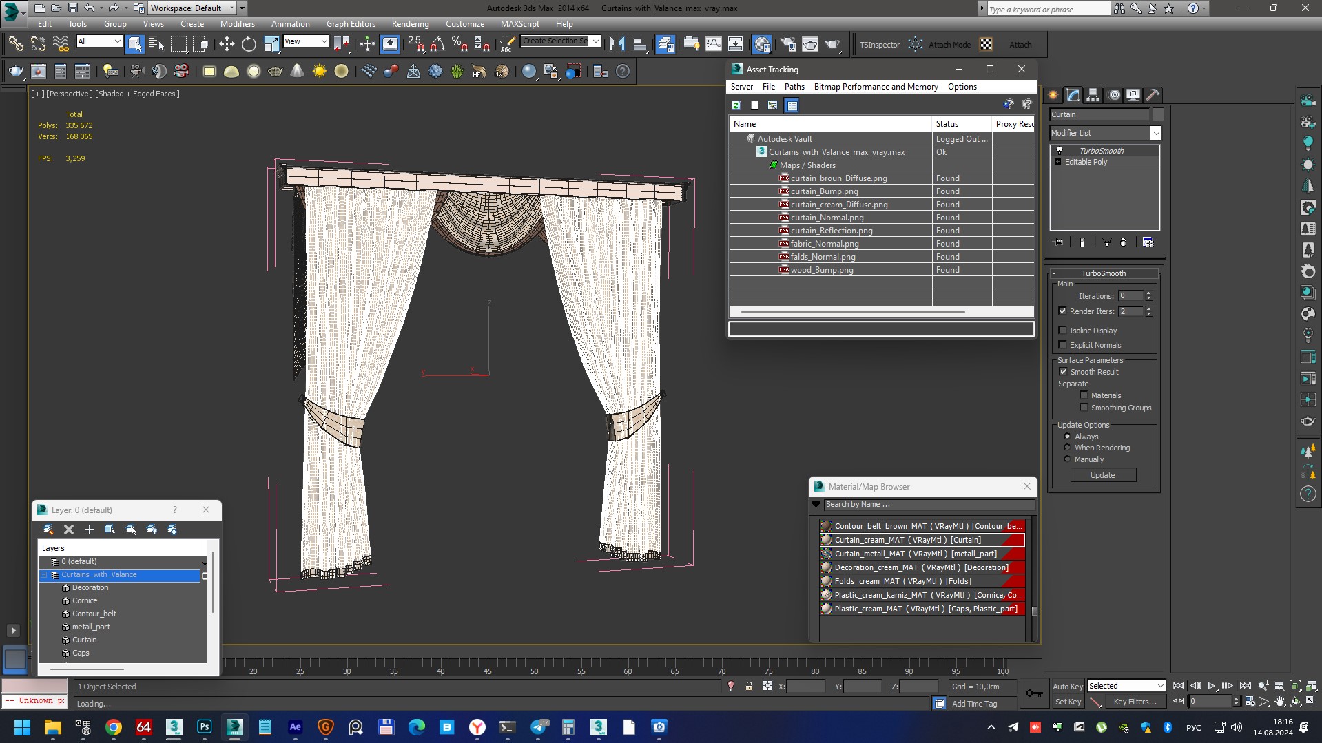The width and height of the screenshot is (1322, 743).
Task: Toggle Explicit Normals checkbox
Action: point(1062,345)
